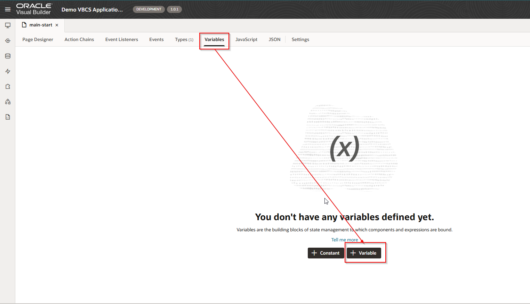This screenshot has height=304, width=530.
Task: Open Web Applications monitor icon in sidebar
Action: pyautogui.click(x=8, y=25)
